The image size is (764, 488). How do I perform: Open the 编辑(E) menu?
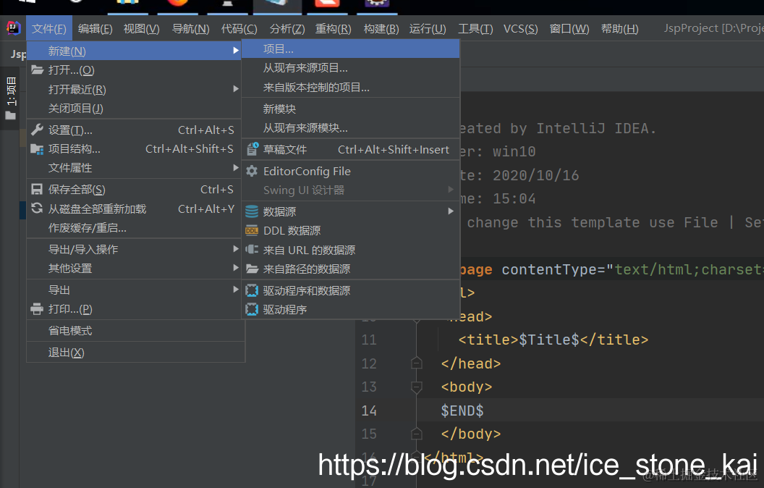95,29
